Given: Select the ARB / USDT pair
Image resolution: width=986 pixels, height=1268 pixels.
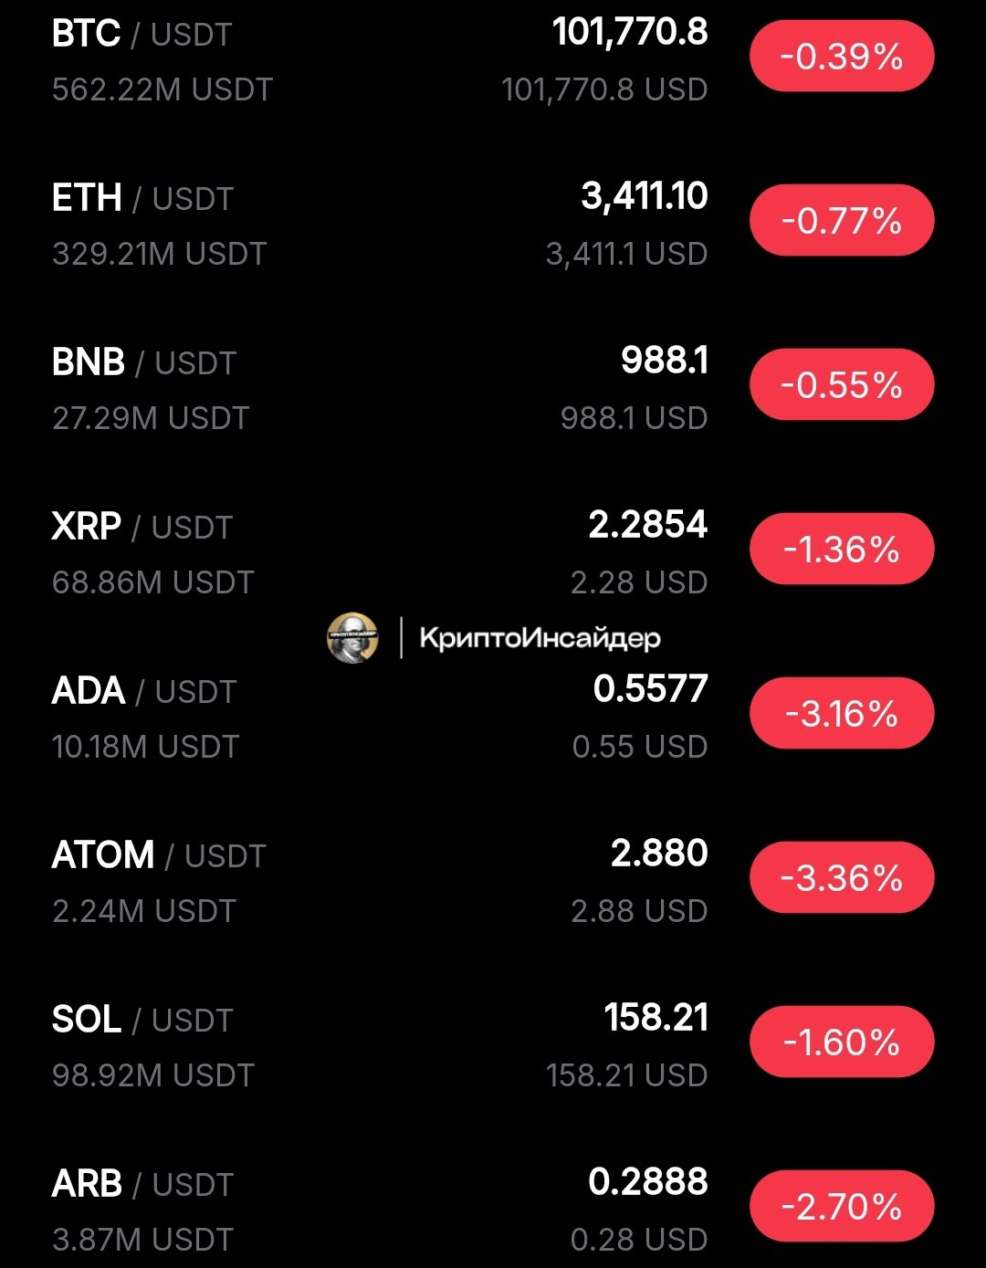Looking at the screenshot, I should click(142, 1185).
